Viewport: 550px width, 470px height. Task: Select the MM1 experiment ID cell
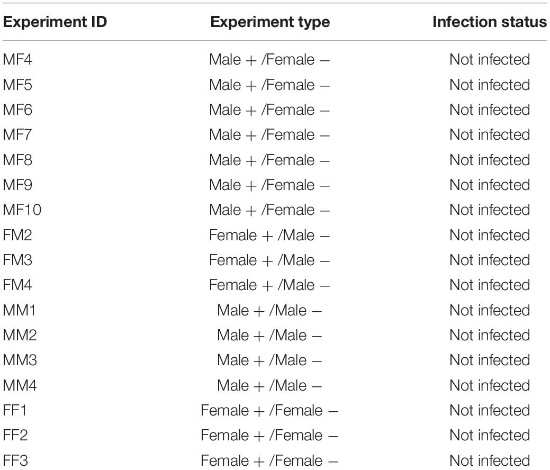pos(19,310)
